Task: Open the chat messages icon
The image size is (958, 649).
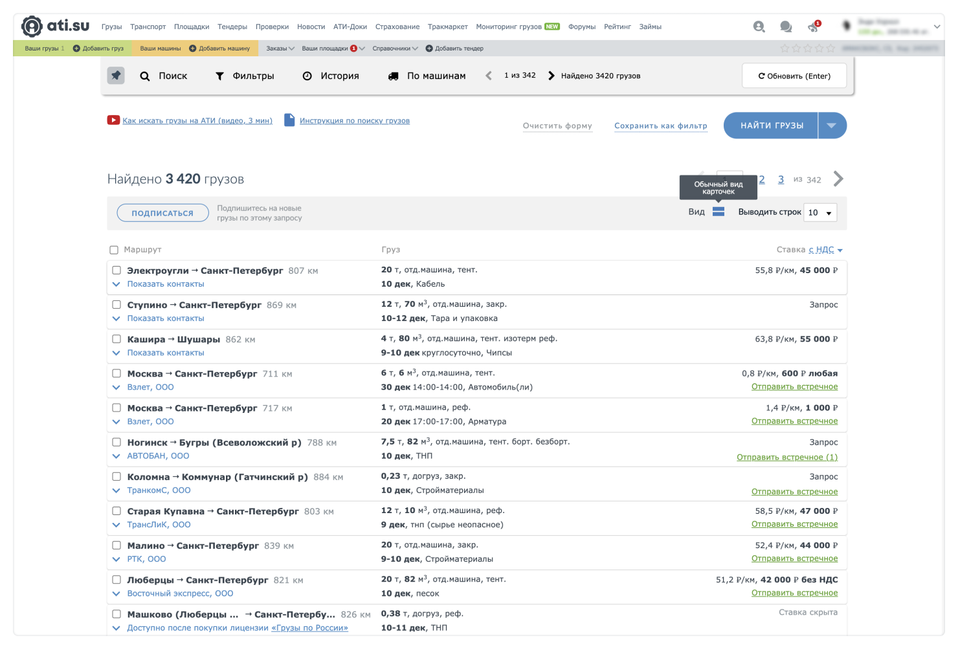Action: [786, 27]
